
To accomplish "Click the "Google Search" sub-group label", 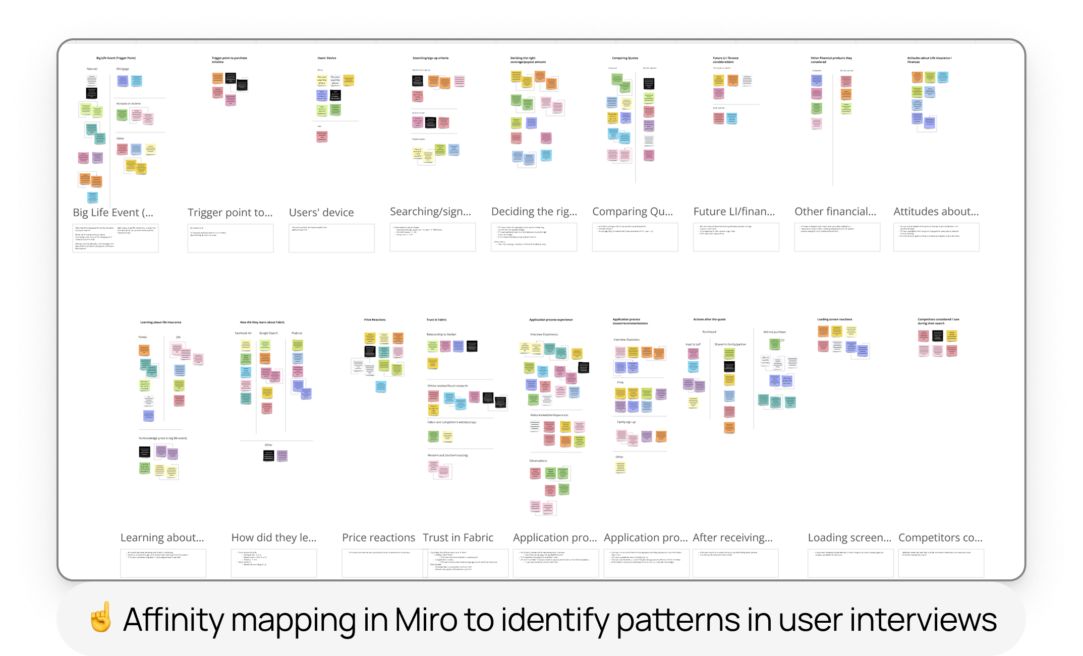I will (x=269, y=333).
